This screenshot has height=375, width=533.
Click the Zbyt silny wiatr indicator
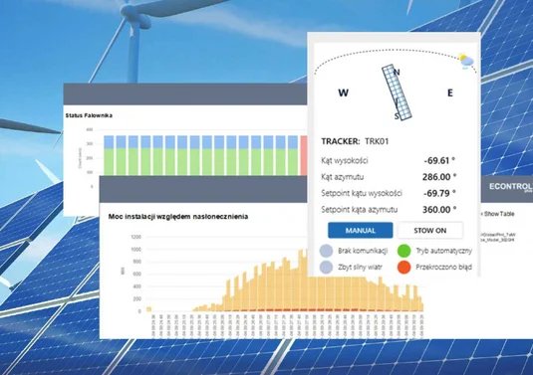[x=326, y=268]
